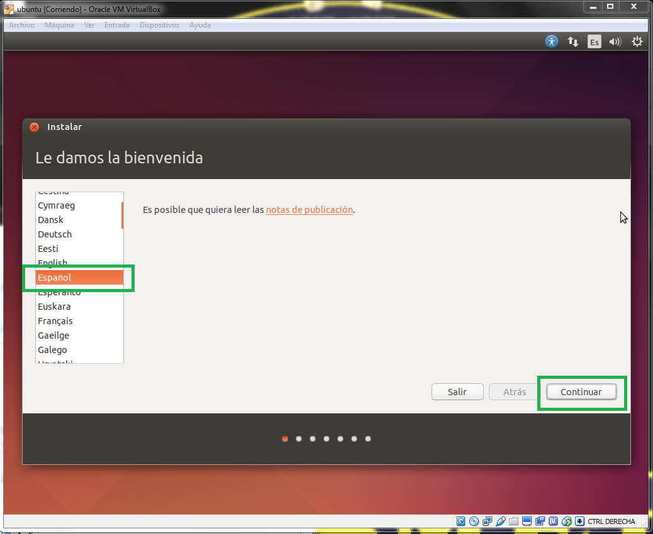Click the Continuar button

581,392
